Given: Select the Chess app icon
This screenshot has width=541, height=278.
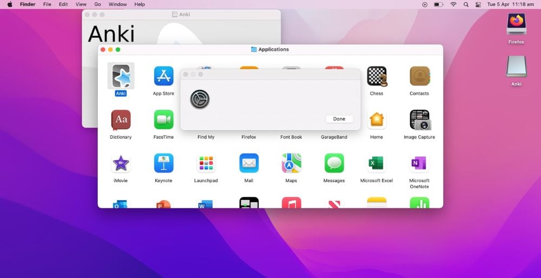Looking at the screenshot, I should [377, 76].
